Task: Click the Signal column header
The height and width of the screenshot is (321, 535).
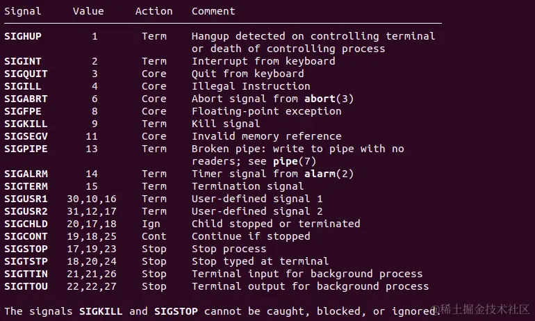Action: click(x=23, y=11)
